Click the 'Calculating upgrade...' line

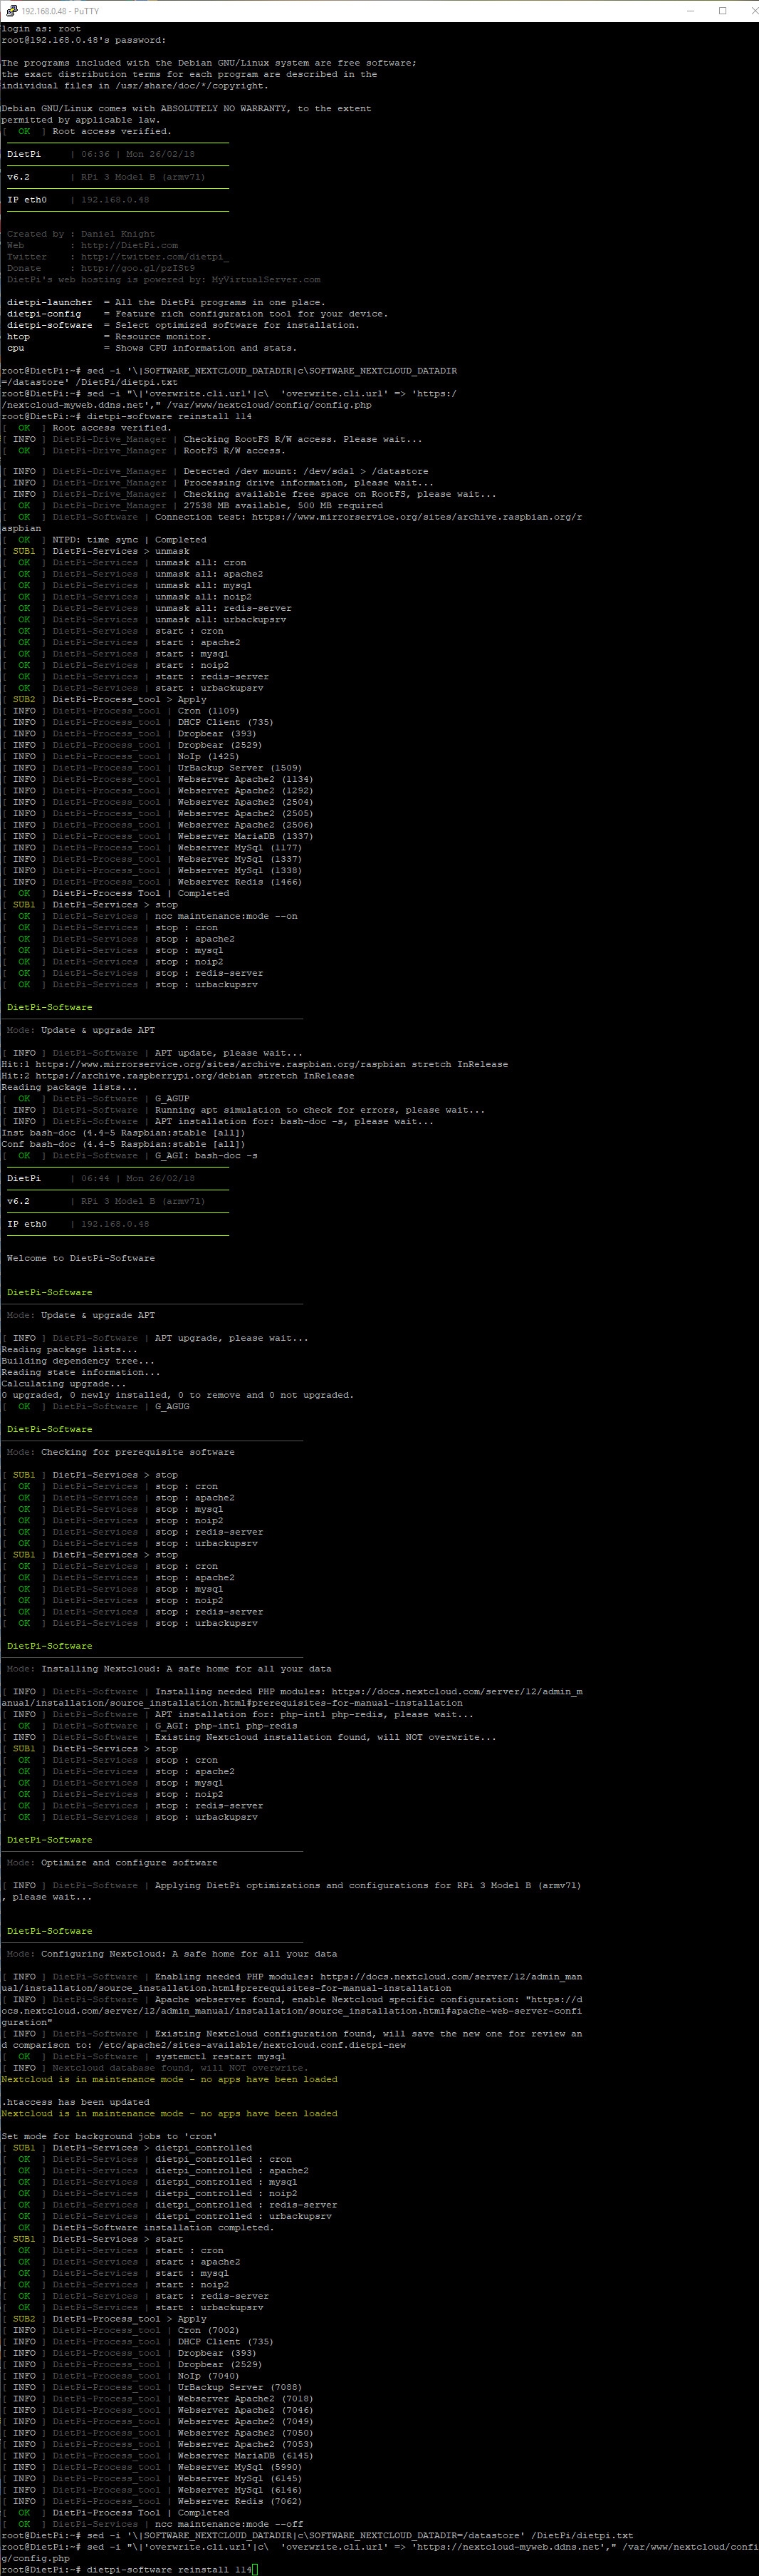click(x=64, y=1383)
